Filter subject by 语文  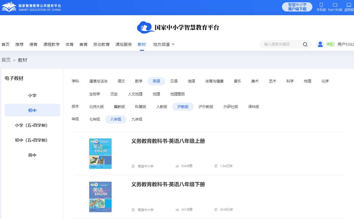121,81
